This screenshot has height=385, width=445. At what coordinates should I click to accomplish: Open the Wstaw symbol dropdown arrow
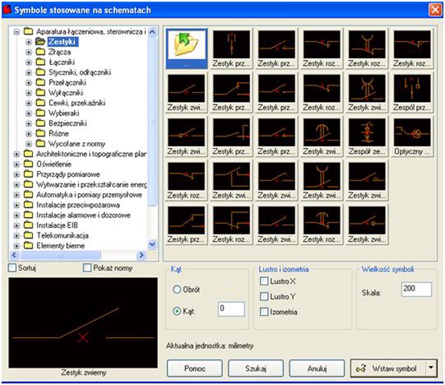point(431,368)
